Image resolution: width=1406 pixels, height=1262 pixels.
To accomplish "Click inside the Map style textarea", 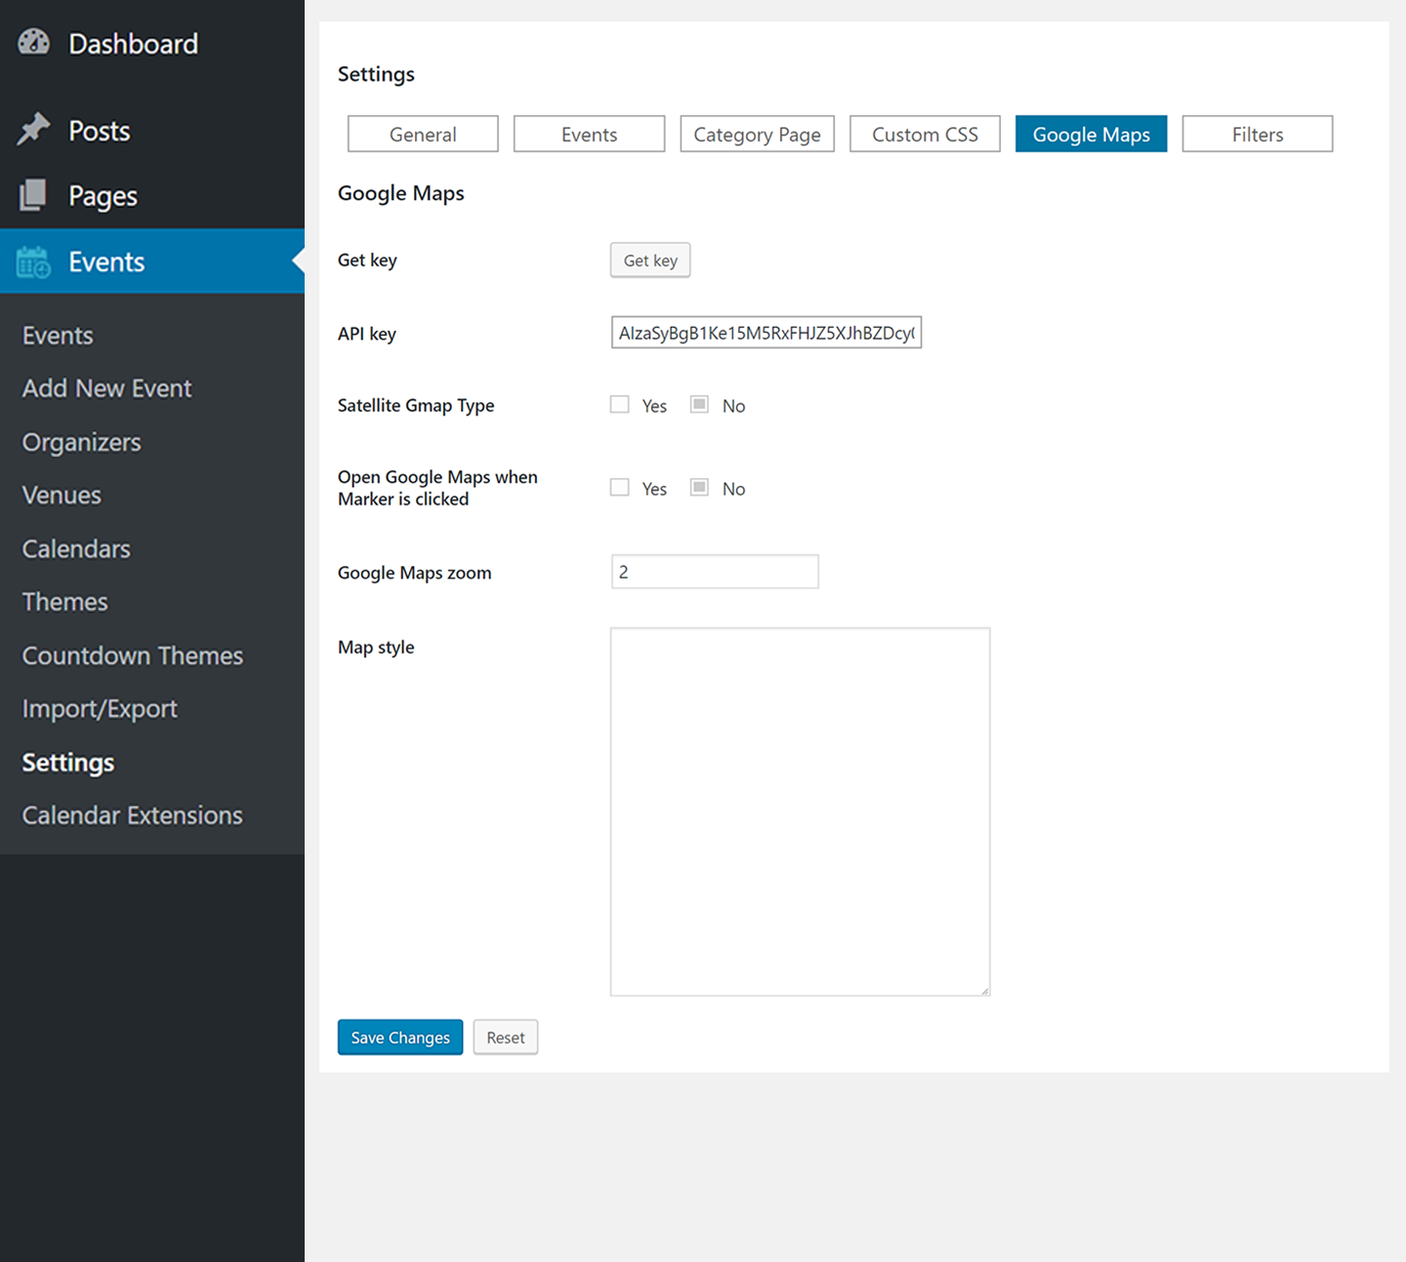I will (800, 811).
